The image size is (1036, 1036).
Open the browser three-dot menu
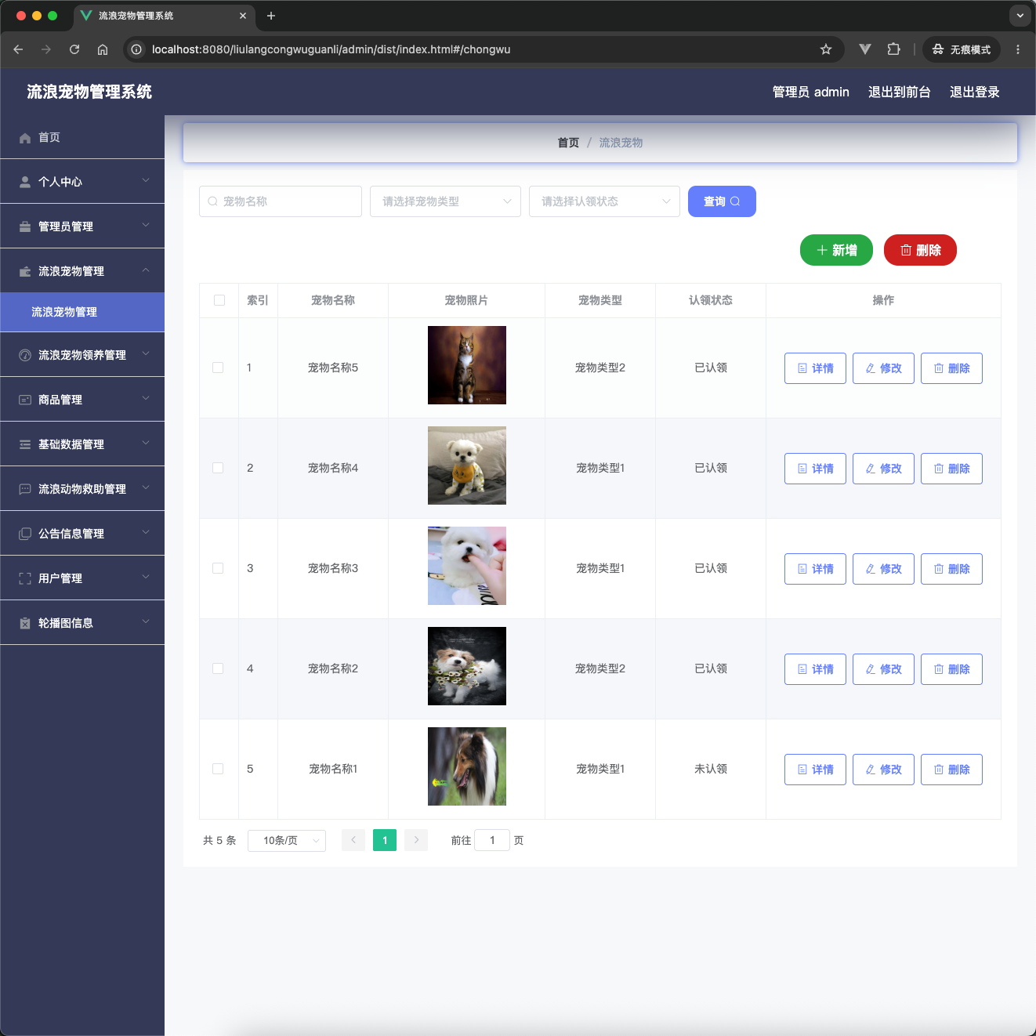tap(1018, 49)
